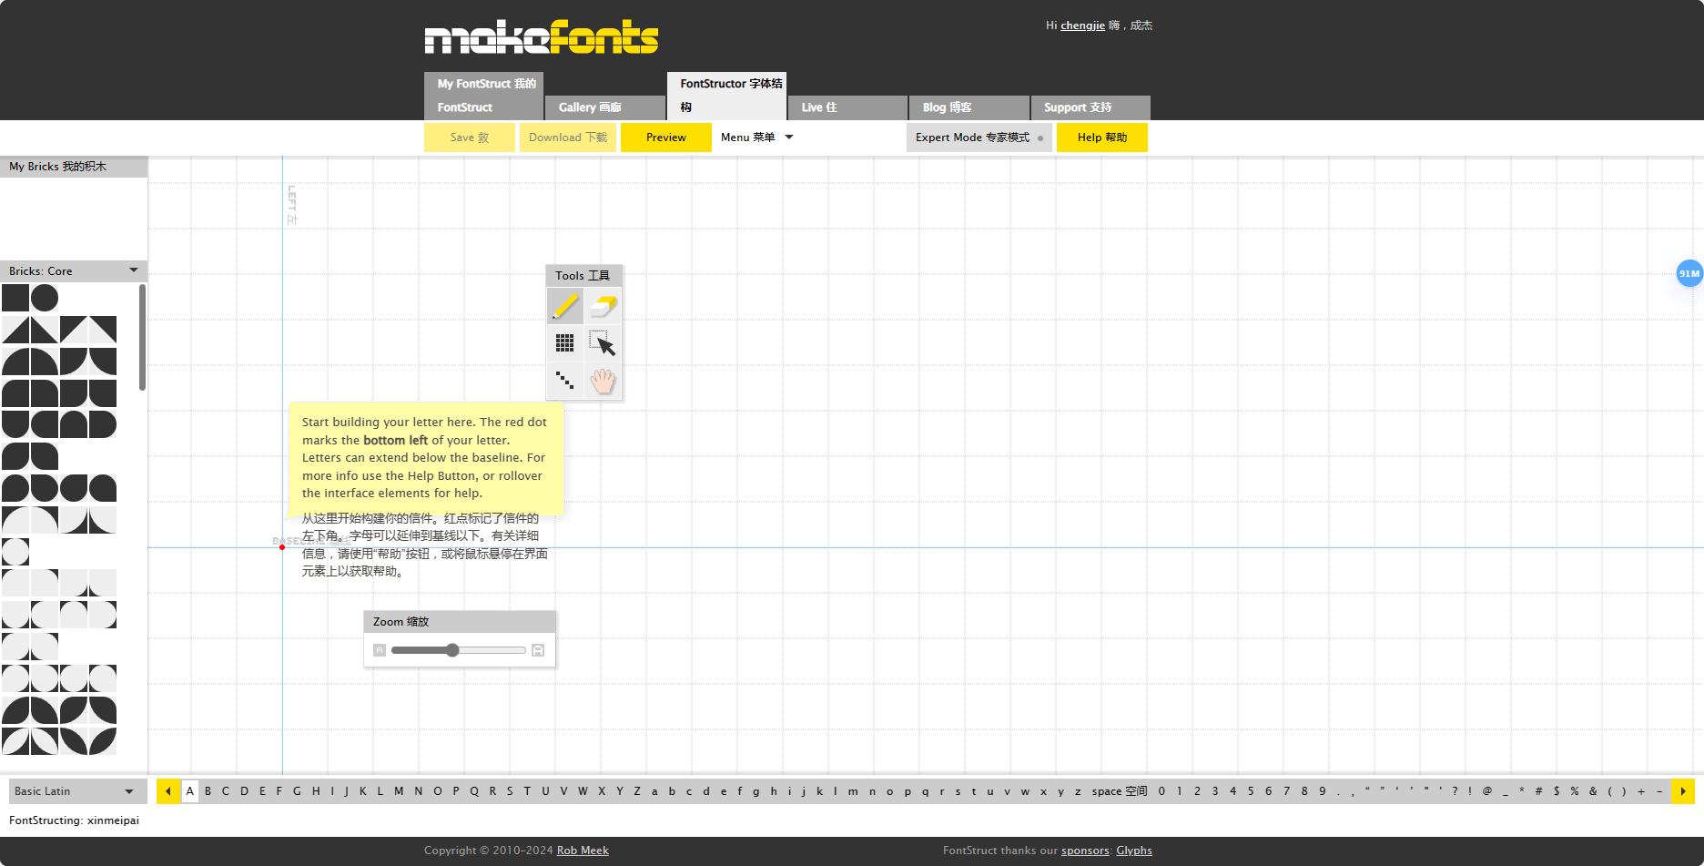Viewport: 1704px width, 866px height.
Task: Expand the Menu 菜单 dropdown
Action: 756,138
